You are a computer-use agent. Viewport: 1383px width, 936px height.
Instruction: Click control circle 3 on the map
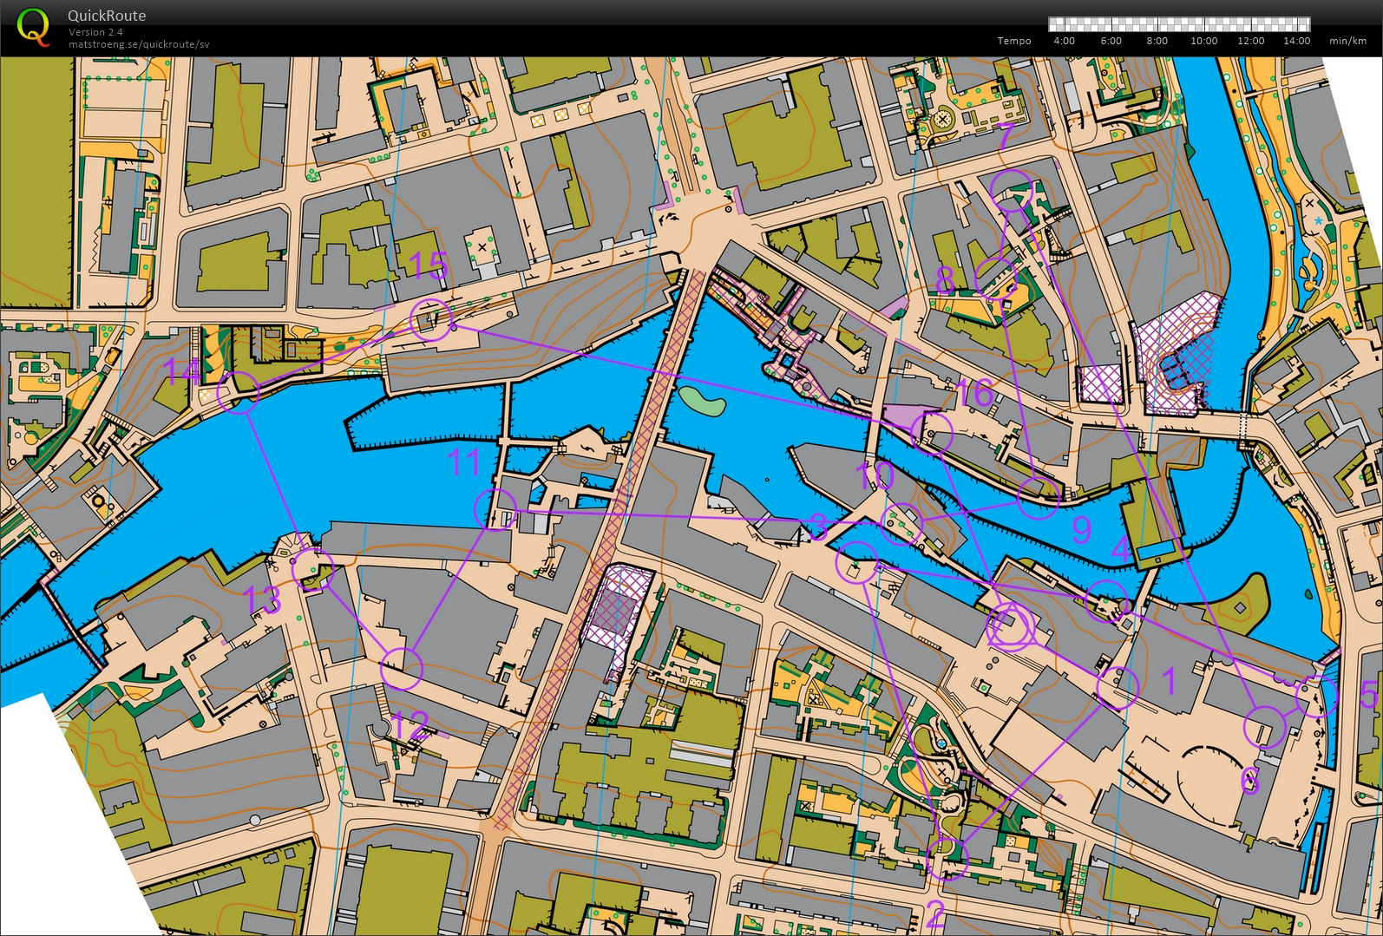856,562
